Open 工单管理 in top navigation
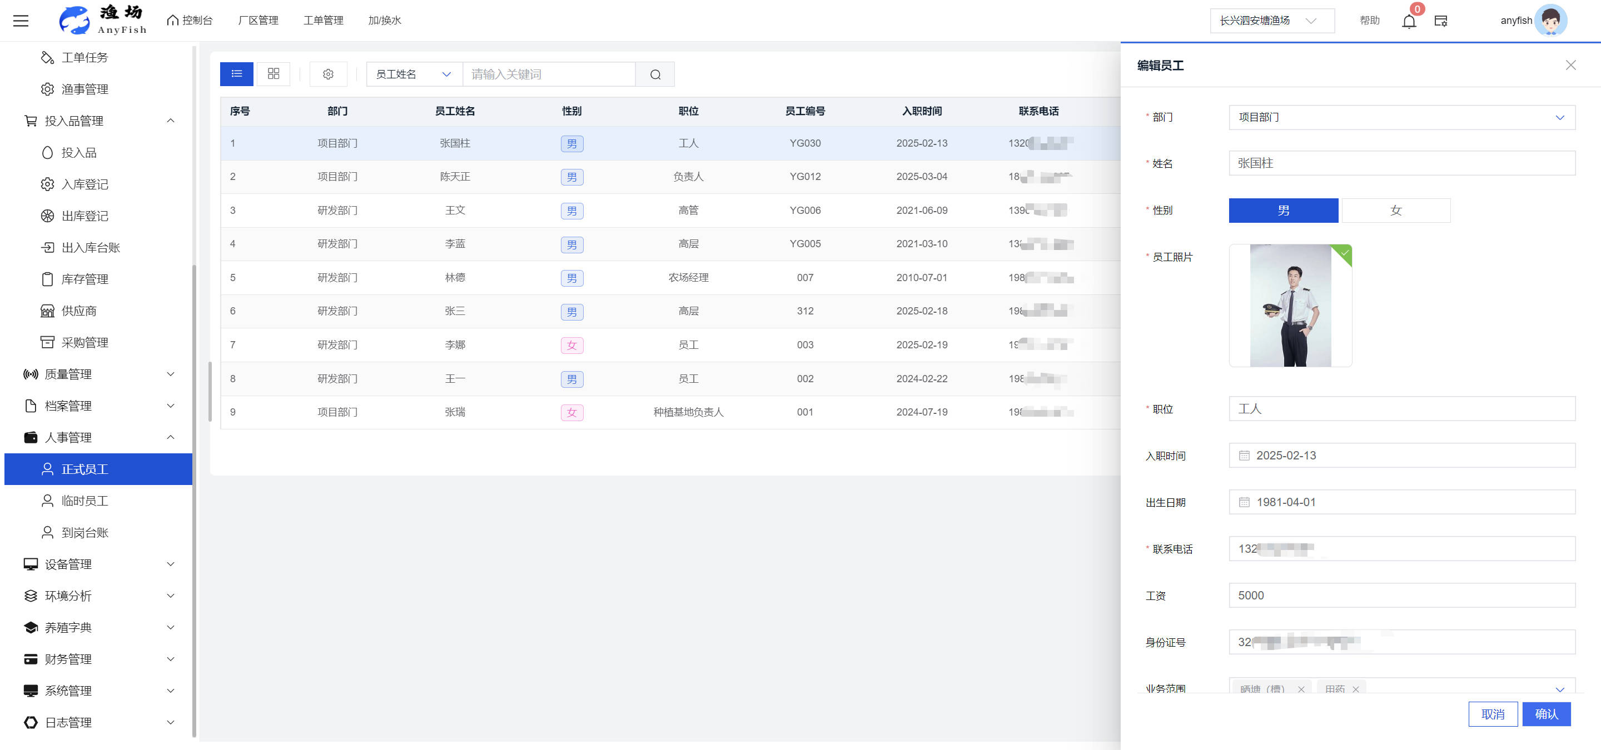1601x750 pixels. click(323, 21)
